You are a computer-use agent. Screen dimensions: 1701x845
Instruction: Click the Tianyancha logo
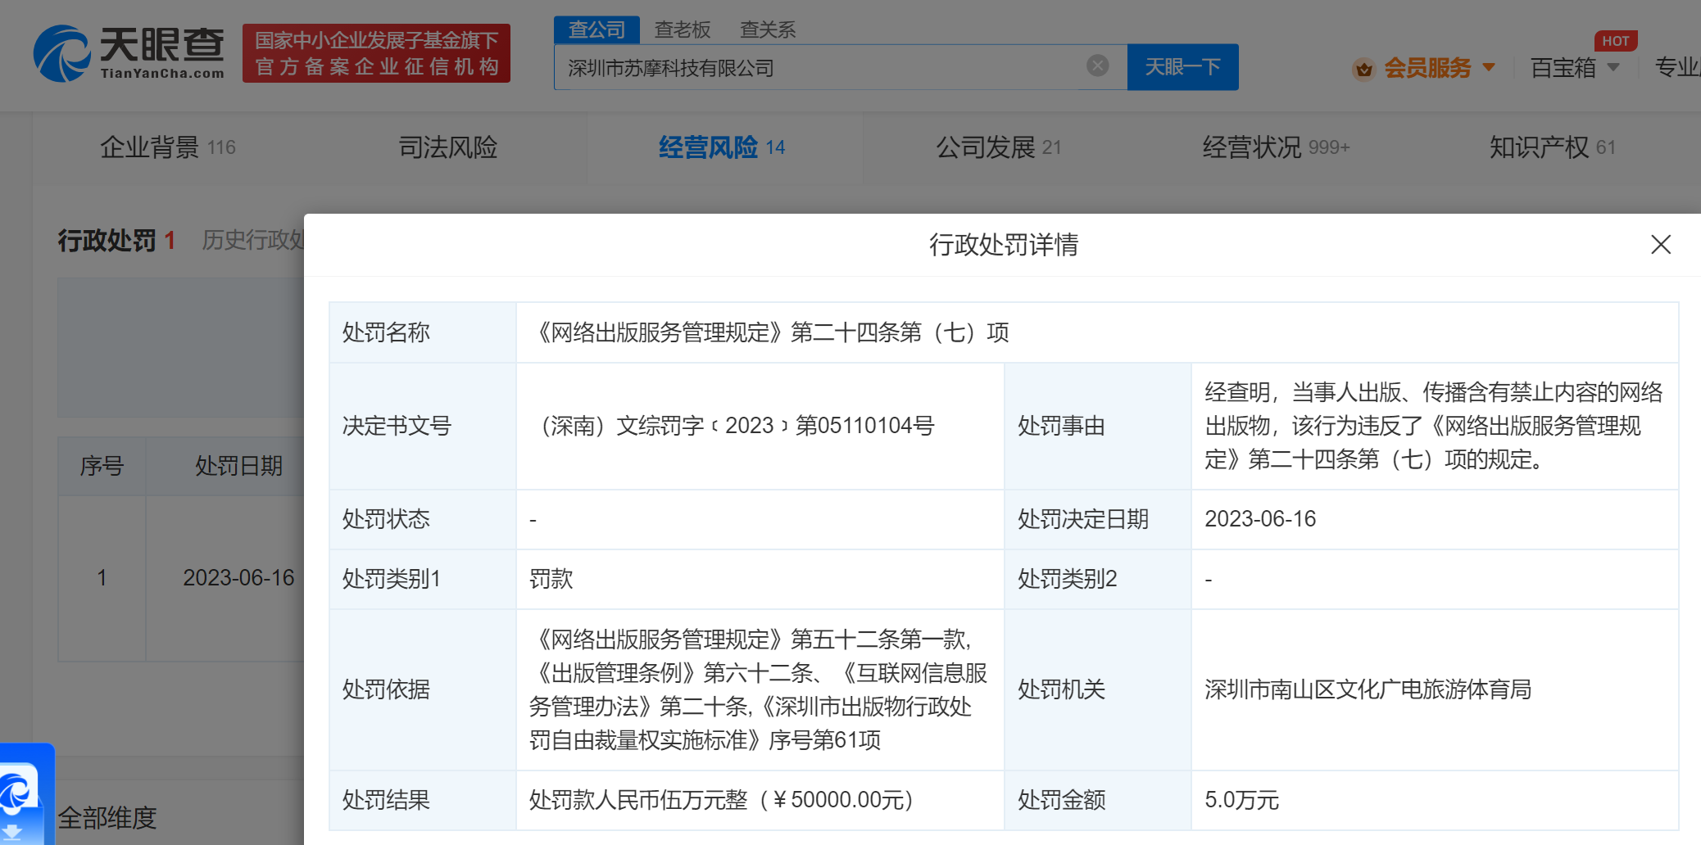pyautogui.click(x=129, y=53)
